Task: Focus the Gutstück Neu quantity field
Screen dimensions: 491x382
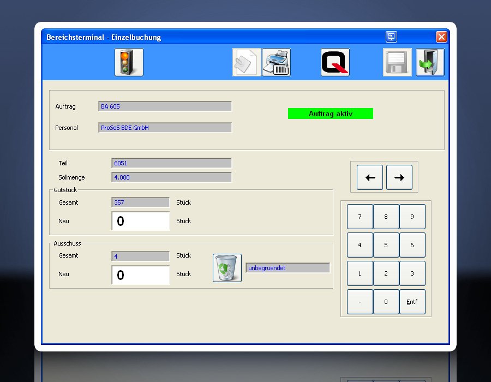Action: click(141, 221)
